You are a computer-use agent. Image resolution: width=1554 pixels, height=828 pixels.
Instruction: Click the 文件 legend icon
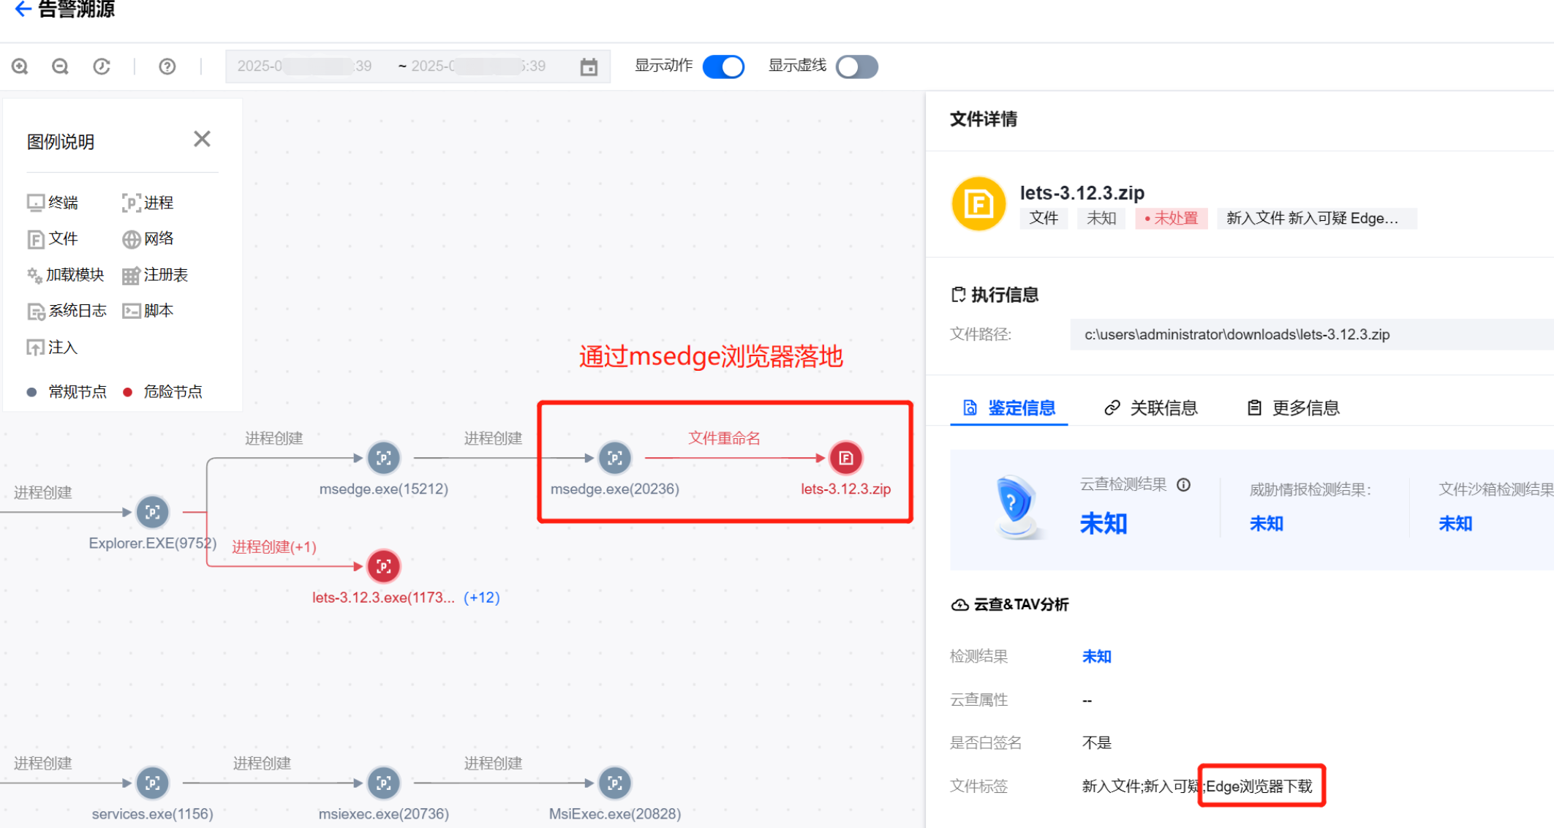(35, 239)
